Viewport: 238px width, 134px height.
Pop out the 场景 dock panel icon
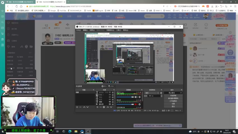[93, 90]
